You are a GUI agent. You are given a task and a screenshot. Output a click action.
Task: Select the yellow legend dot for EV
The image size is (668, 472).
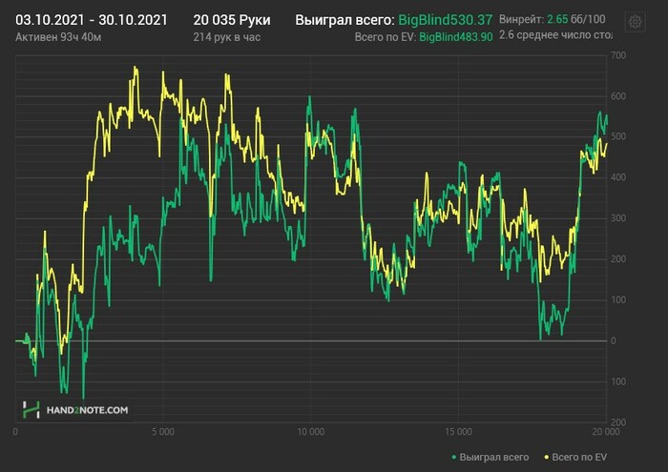(547, 458)
